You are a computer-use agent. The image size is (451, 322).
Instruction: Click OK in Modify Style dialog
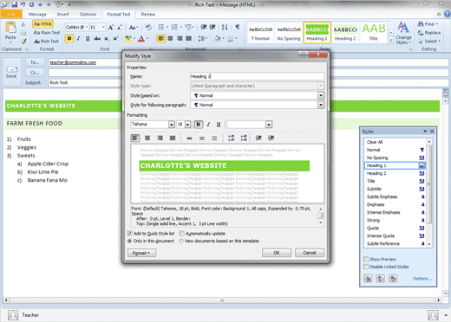click(277, 253)
